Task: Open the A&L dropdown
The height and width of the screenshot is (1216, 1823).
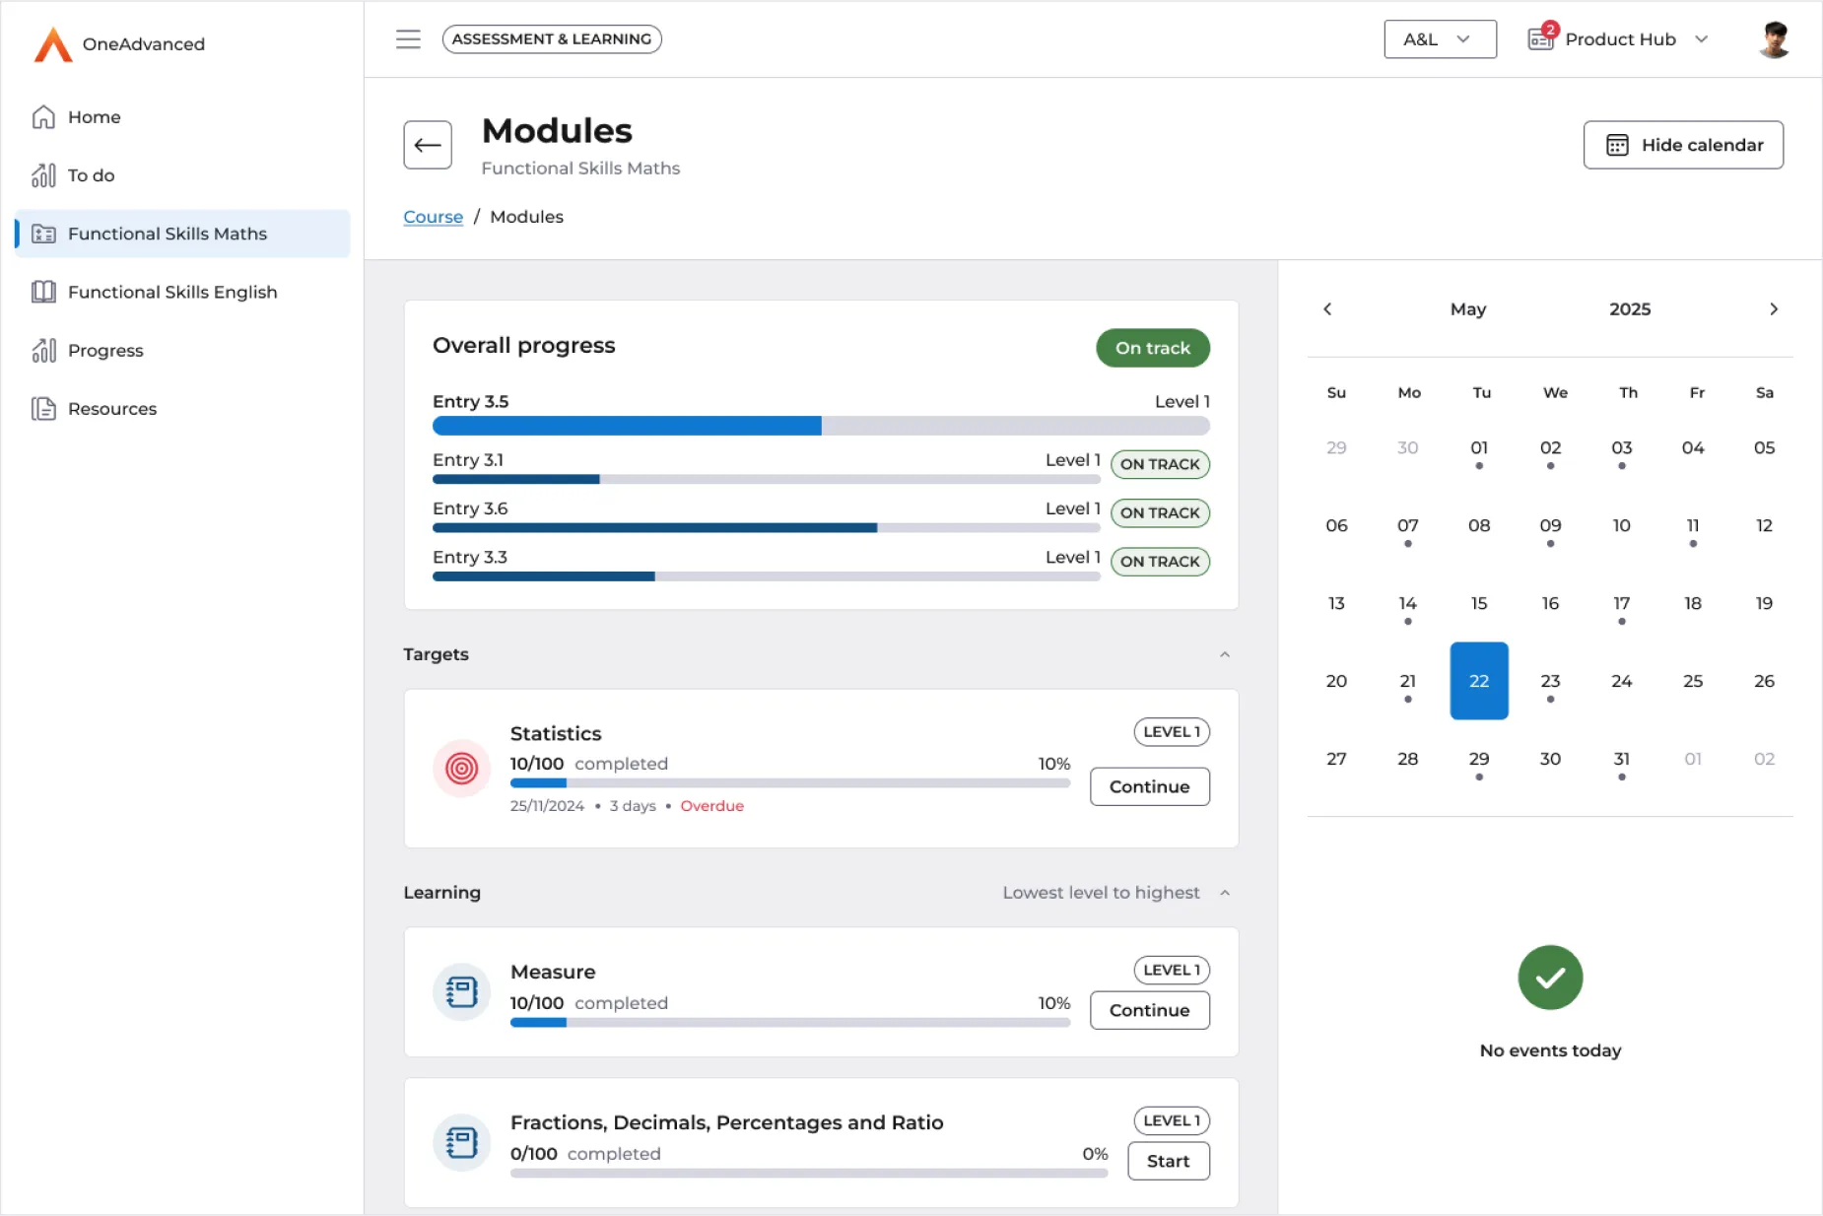Action: (1440, 39)
